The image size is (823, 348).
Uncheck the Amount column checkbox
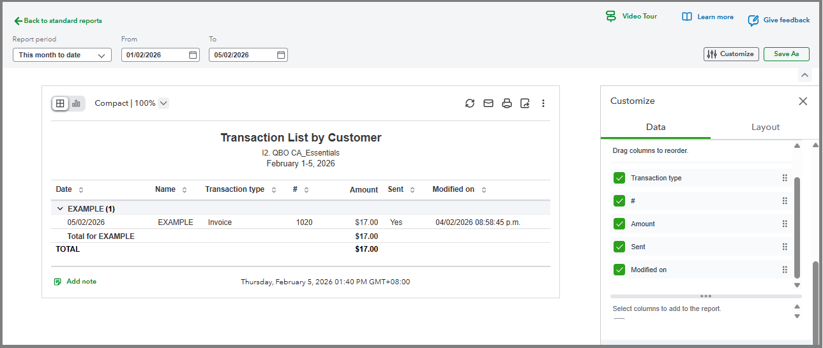(619, 224)
